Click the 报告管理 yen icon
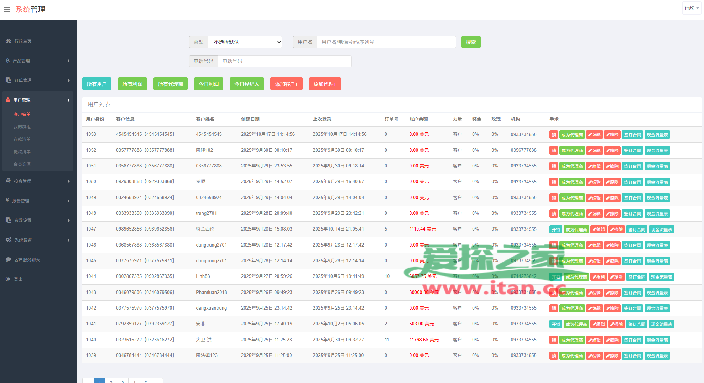The width and height of the screenshot is (704, 383). pos(7,201)
